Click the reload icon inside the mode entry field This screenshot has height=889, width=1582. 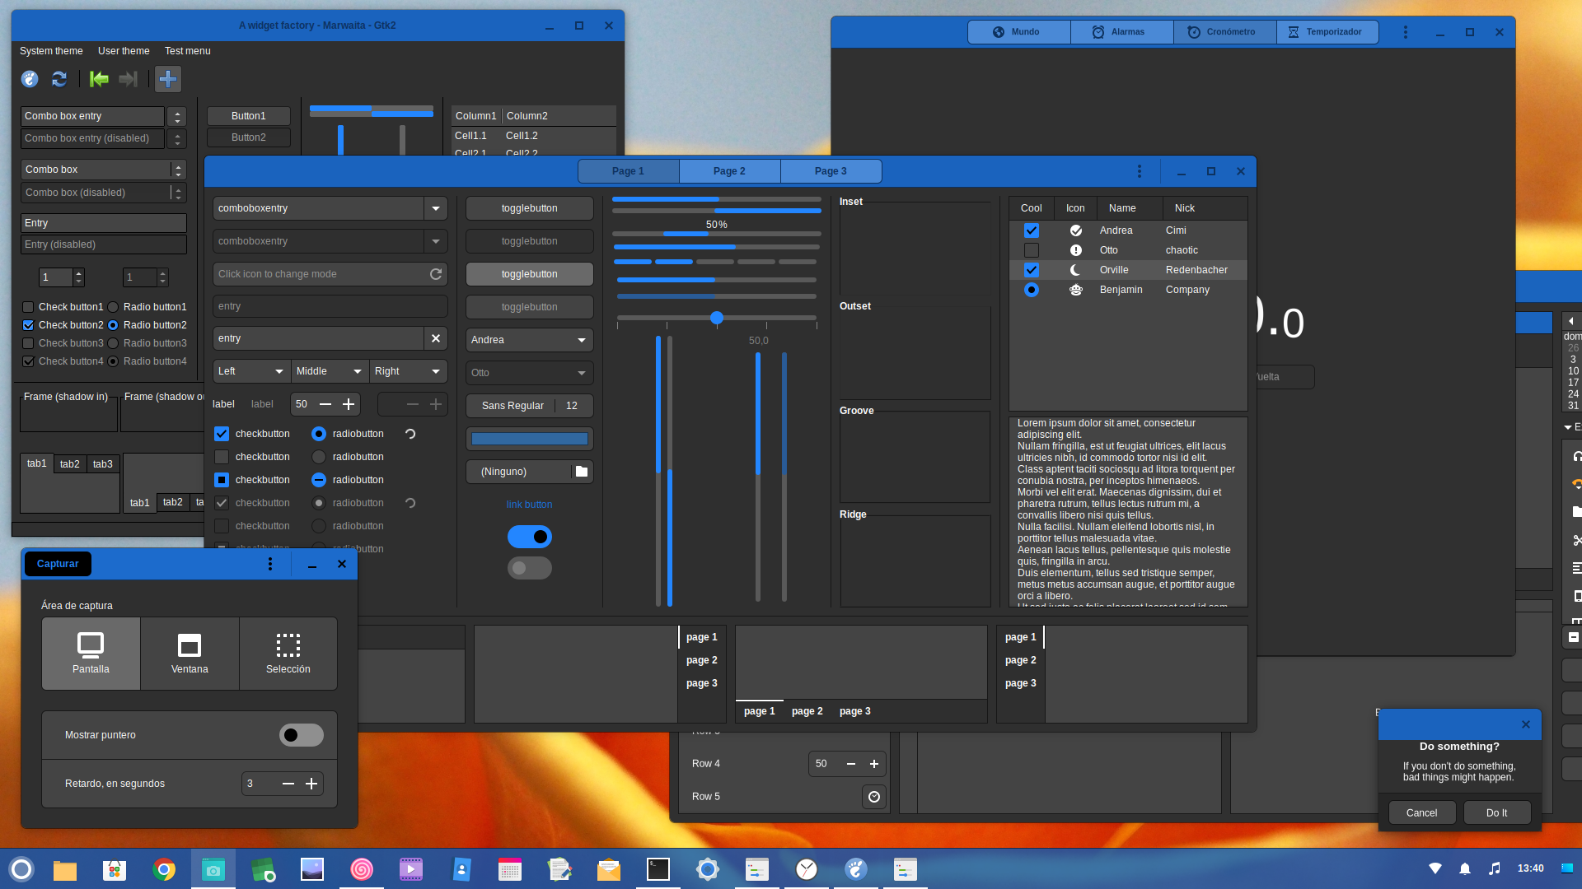pos(436,273)
